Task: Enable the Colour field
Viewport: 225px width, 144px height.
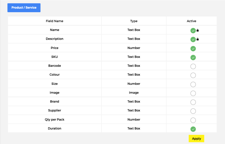Action: [193, 75]
